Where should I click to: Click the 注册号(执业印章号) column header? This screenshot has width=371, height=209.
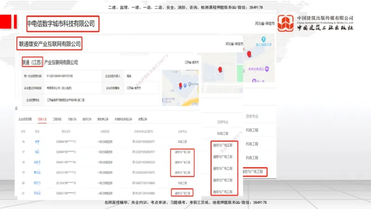pyautogui.click(x=143, y=131)
